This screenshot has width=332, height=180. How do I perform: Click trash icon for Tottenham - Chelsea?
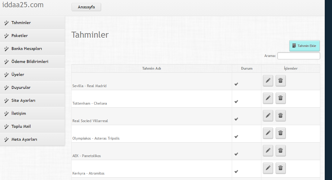tap(281, 98)
